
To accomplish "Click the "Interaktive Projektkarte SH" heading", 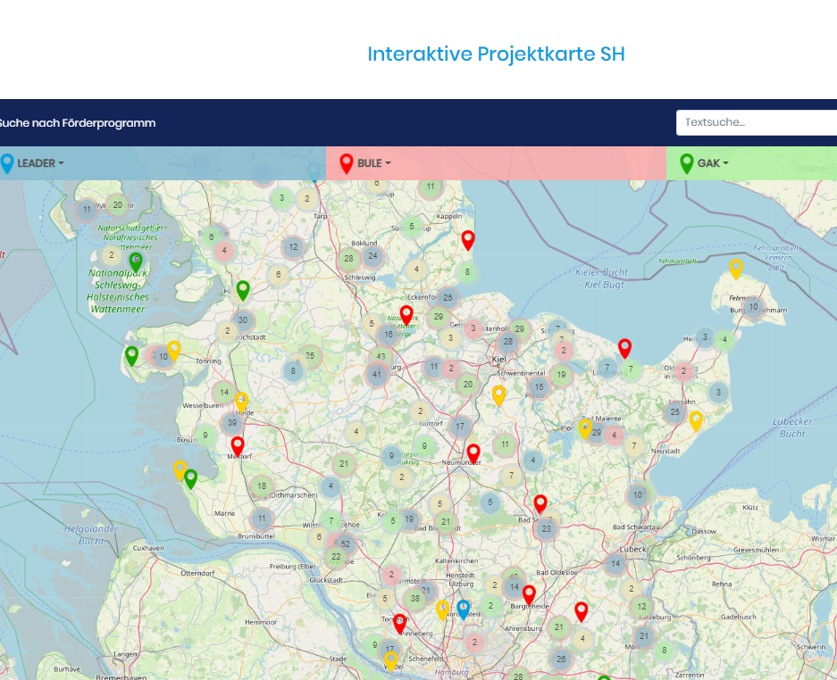I will pyautogui.click(x=496, y=54).
